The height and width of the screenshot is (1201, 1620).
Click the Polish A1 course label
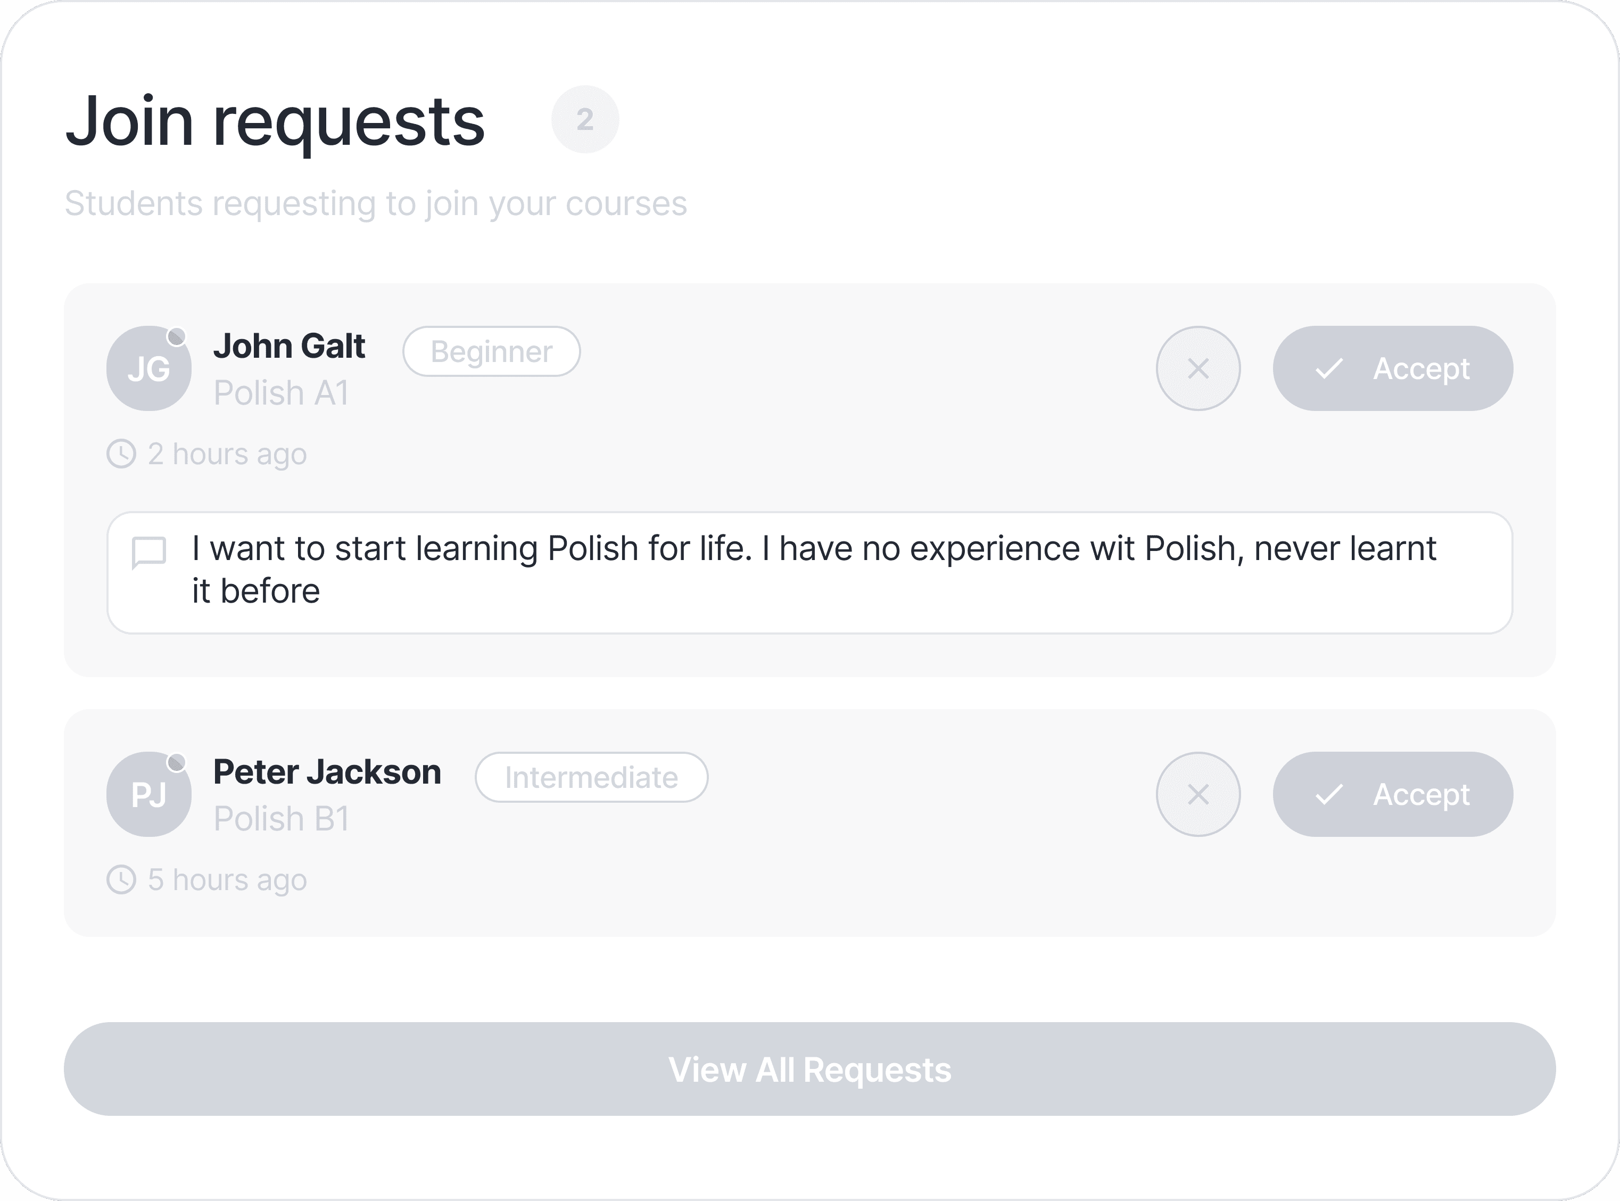(x=282, y=393)
